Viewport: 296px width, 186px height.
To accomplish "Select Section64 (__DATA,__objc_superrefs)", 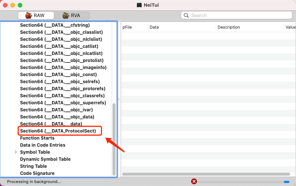I will pyautogui.click(x=63, y=102).
